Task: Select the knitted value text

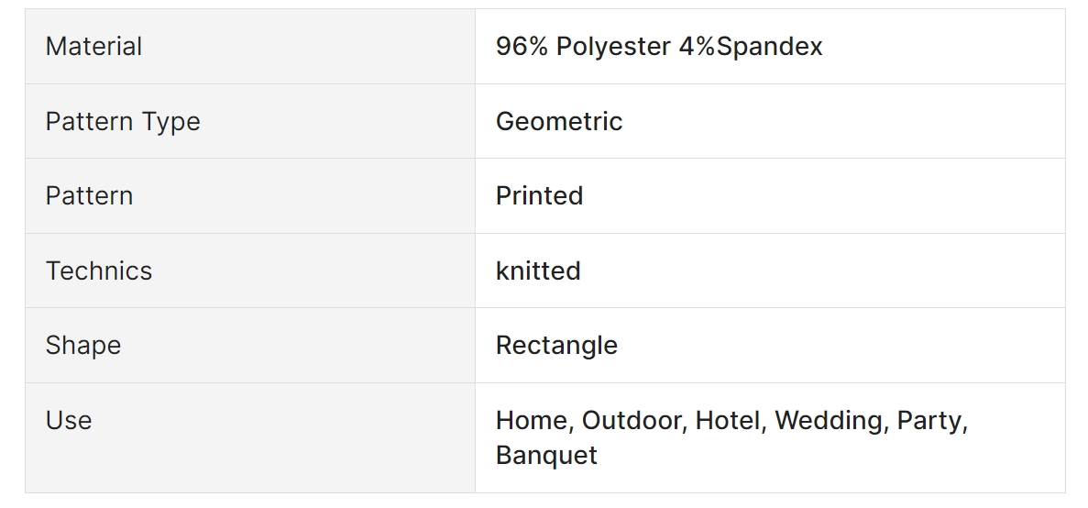Action: 538,271
